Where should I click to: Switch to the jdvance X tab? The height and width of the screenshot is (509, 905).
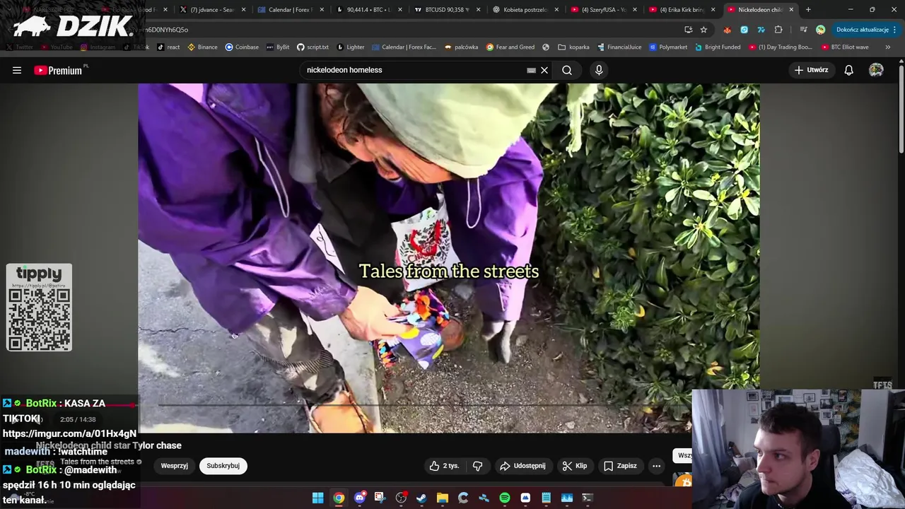(212, 9)
